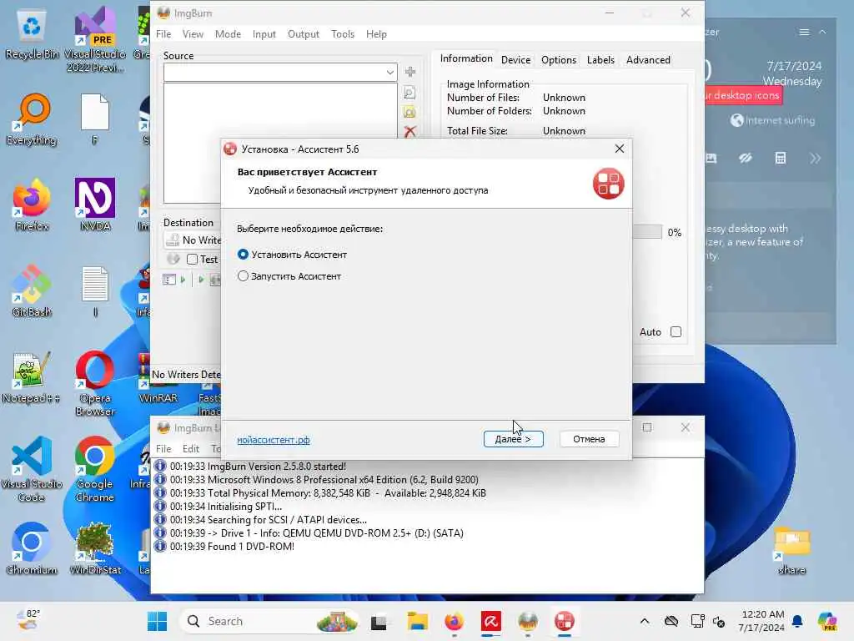
Task: Open File Explorer from the taskbar
Action: pyautogui.click(x=417, y=621)
